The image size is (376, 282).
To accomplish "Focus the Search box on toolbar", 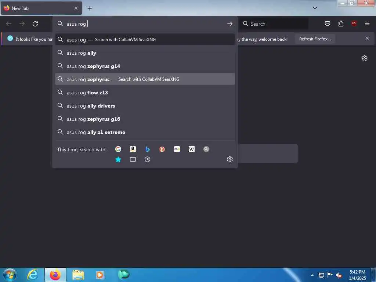I will tap(274, 24).
